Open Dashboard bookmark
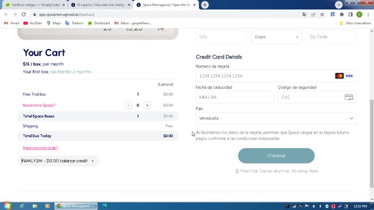The image size is (374, 210). [x=99, y=23]
